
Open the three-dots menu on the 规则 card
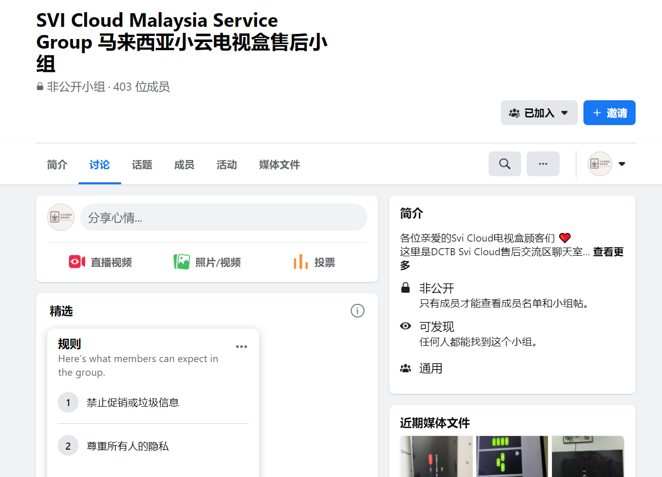[241, 346]
